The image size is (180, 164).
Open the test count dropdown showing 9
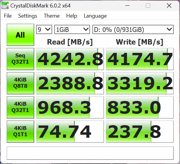44,29
